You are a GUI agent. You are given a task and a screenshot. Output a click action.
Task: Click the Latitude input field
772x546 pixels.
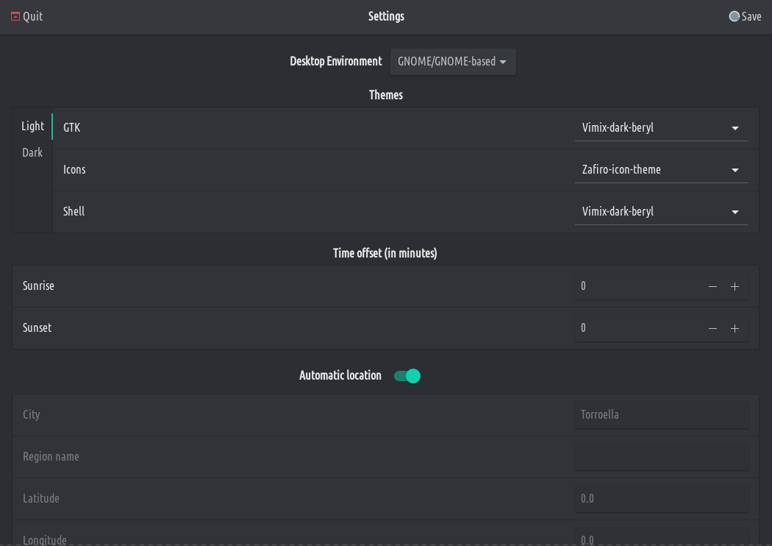pyautogui.click(x=661, y=499)
